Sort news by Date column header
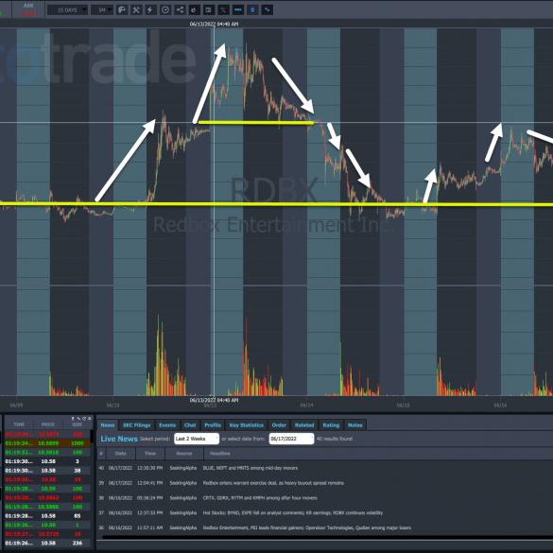The image size is (553, 553). pos(121,454)
